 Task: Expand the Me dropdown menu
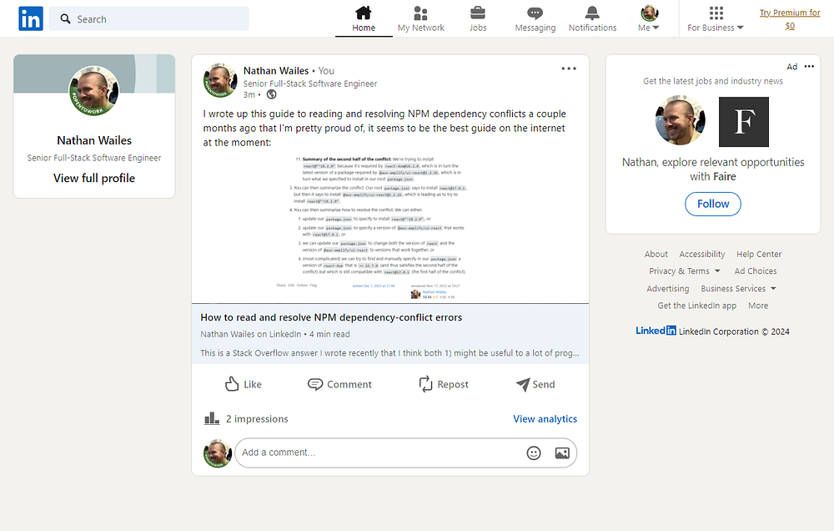click(x=649, y=19)
